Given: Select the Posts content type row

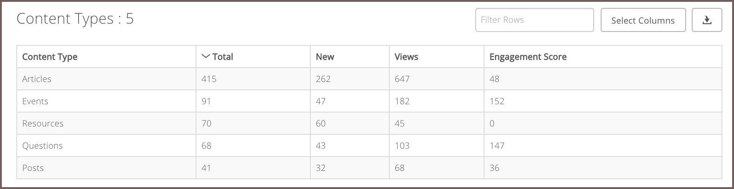Looking at the screenshot, I should (369, 168).
